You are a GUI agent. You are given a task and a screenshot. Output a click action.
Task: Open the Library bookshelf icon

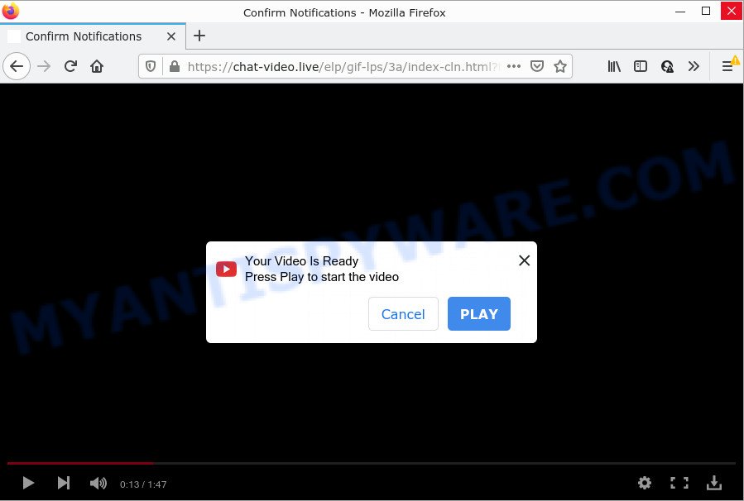point(614,66)
